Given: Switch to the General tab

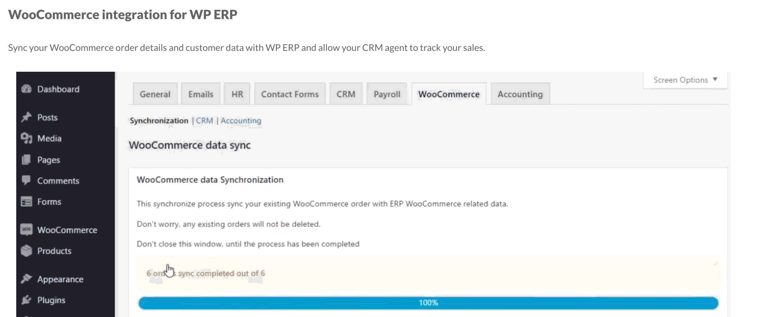Looking at the screenshot, I should pos(155,94).
